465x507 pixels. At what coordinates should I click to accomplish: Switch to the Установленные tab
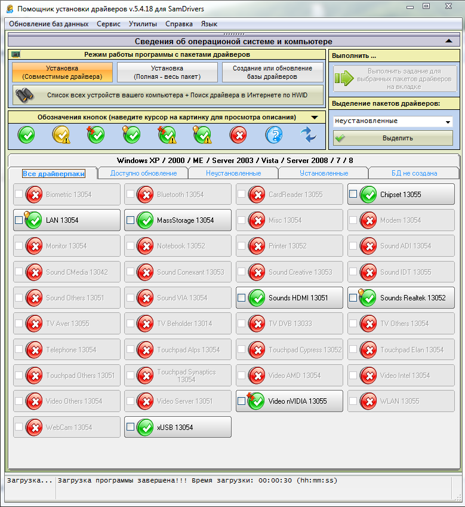(322, 173)
